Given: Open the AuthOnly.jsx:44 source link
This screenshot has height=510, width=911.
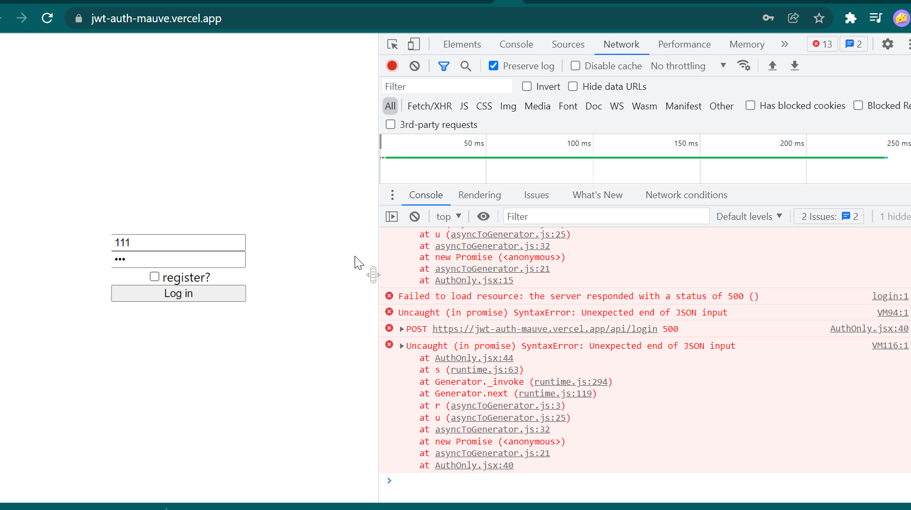Looking at the screenshot, I should coord(474,358).
